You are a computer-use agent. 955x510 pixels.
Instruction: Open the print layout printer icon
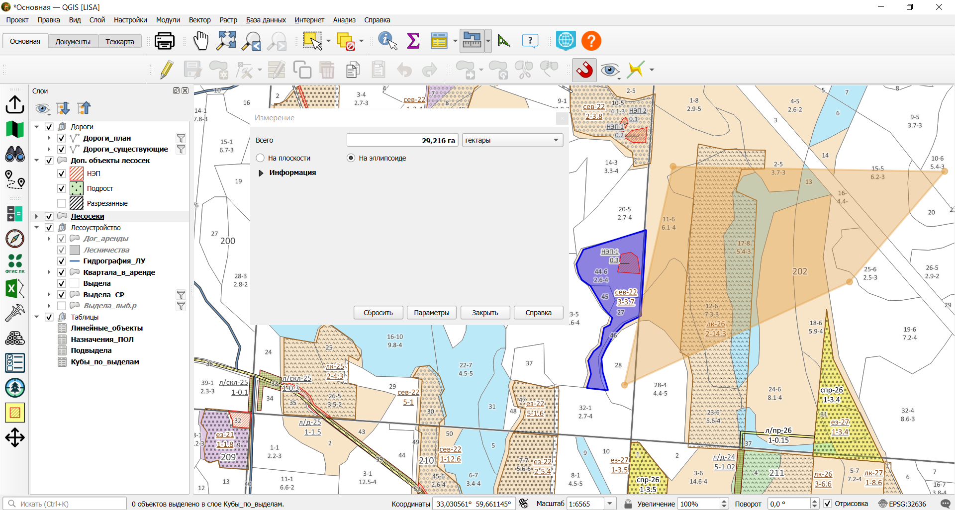[x=165, y=41]
